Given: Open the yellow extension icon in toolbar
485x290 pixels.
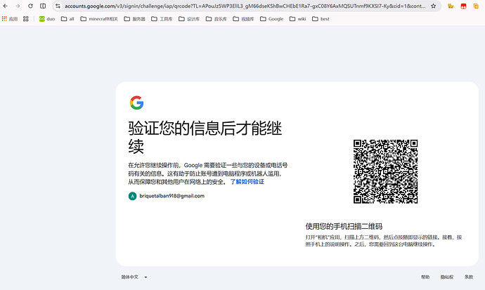Looking at the screenshot, I should (451, 6).
